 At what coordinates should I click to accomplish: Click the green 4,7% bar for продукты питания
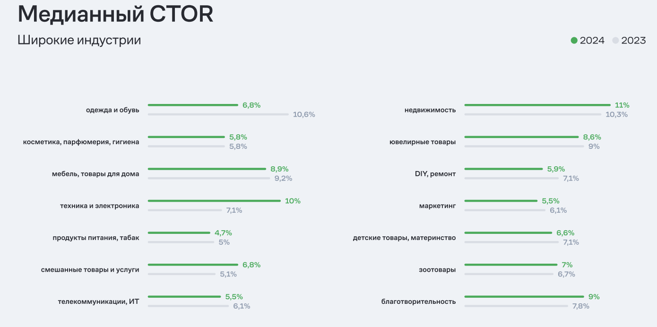click(179, 232)
